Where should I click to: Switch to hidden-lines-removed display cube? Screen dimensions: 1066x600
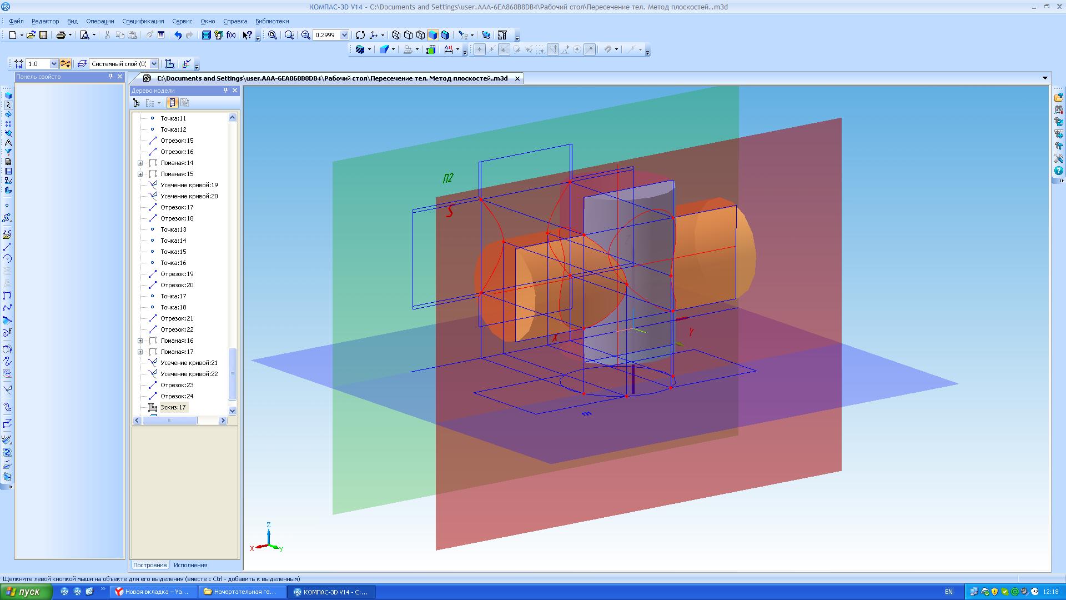point(408,35)
